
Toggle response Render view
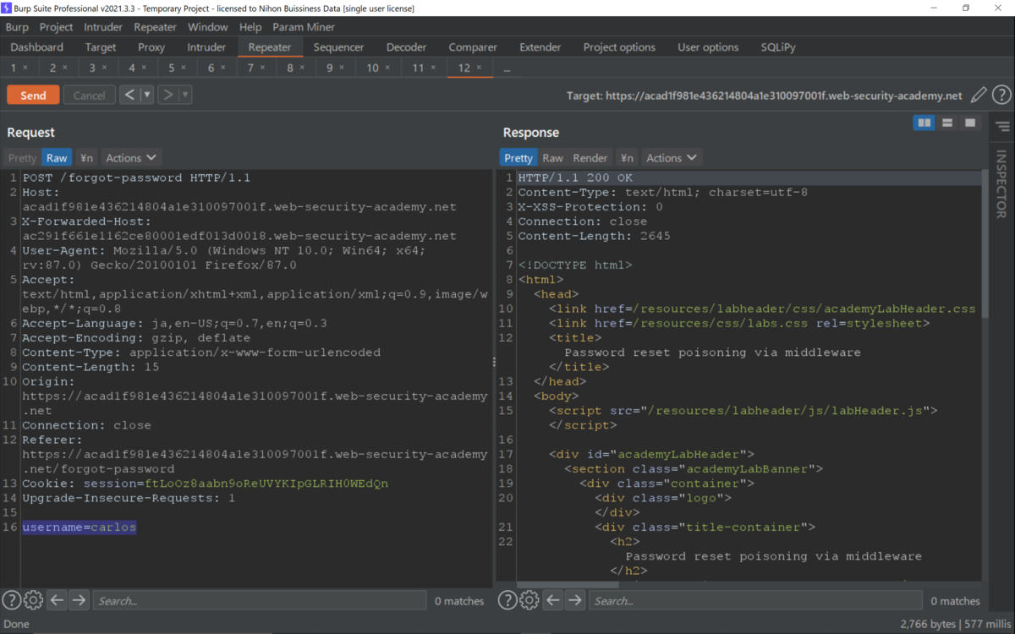click(x=590, y=158)
